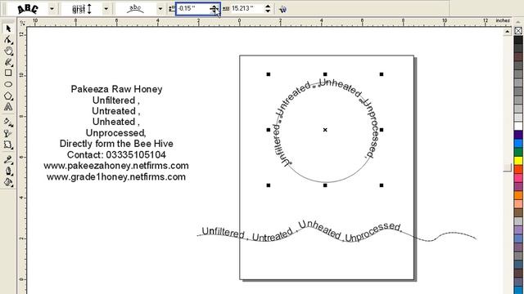The height and width of the screenshot is (294, 524).
Task: Select the Rectangle tool
Action: point(8,73)
